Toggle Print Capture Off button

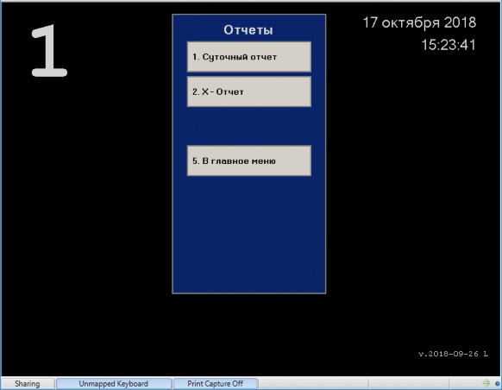coord(215,384)
